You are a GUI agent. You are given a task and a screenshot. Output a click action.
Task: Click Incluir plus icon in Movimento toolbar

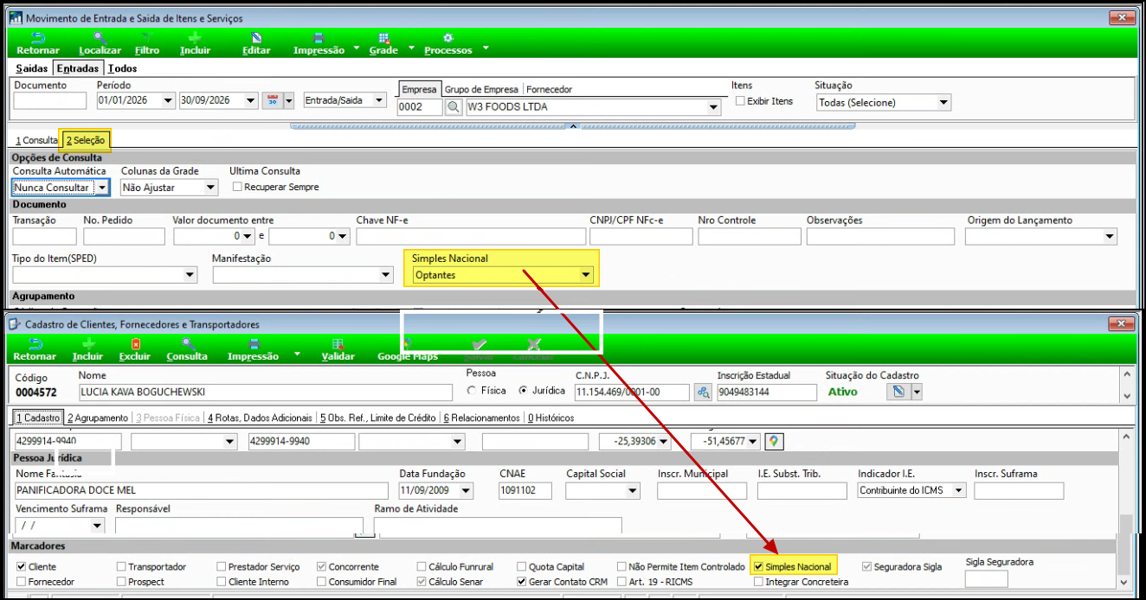click(x=195, y=38)
